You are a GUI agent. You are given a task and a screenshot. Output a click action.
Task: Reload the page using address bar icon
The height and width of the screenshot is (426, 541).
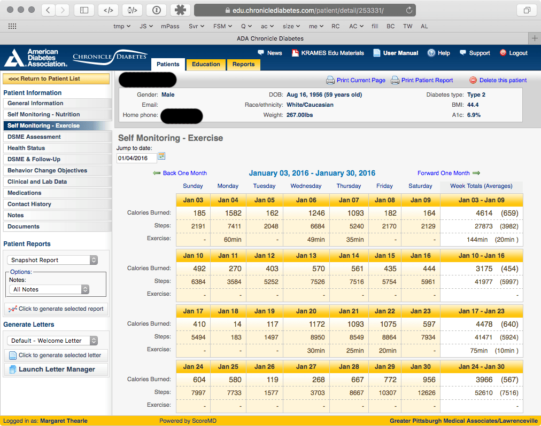click(x=409, y=10)
